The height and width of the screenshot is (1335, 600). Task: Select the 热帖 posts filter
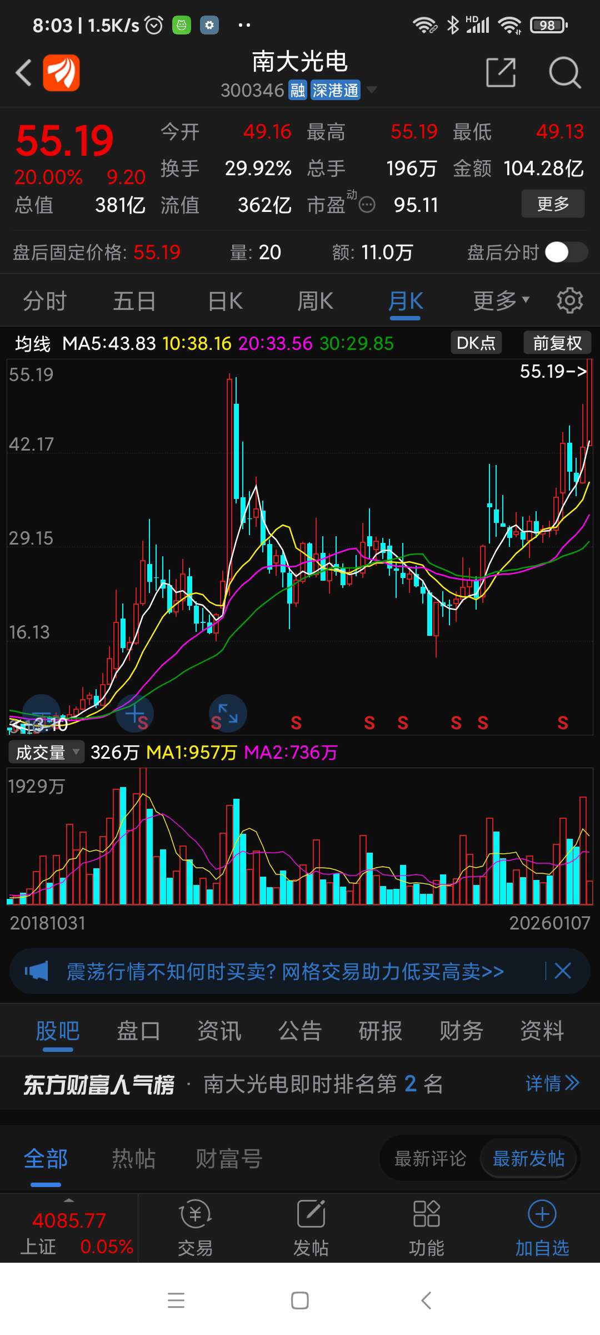[134, 1159]
